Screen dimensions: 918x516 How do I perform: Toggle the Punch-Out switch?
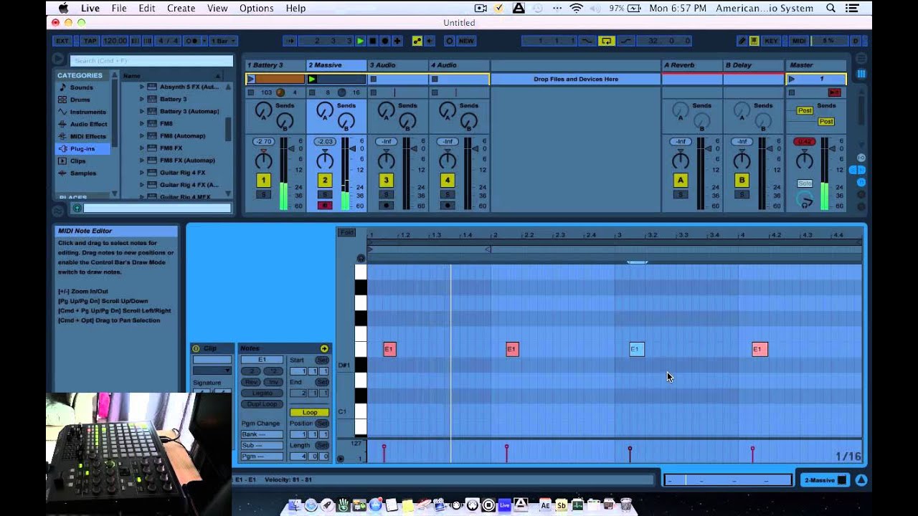(626, 41)
